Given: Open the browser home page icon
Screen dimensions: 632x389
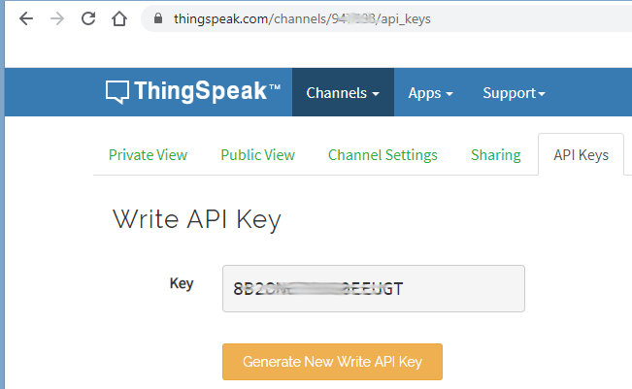Looking at the screenshot, I should (x=119, y=18).
